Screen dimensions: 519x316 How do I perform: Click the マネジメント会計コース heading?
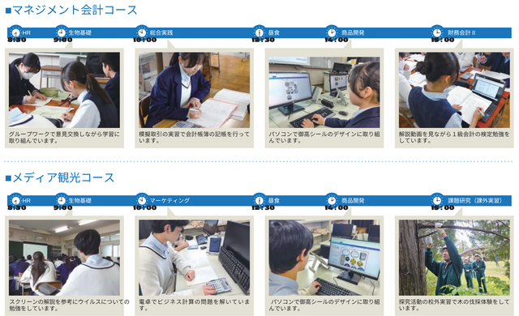coord(71,10)
